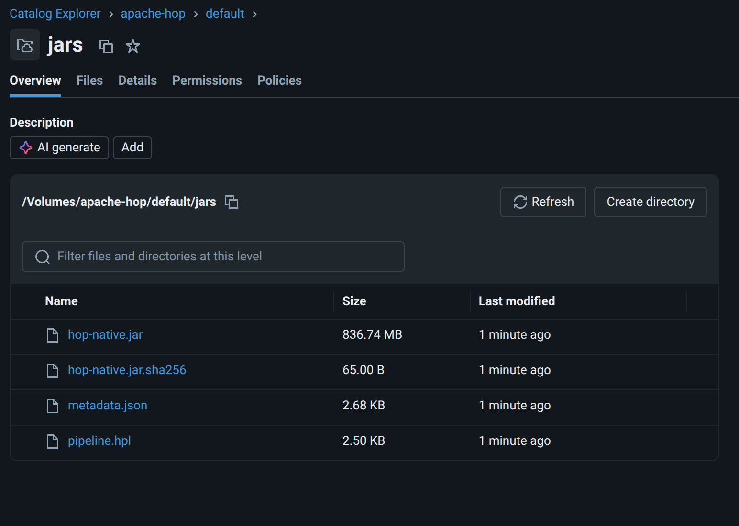The height and width of the screenshot is (526, 739).
Task: Click the Name column header
Action: point(61,301)
